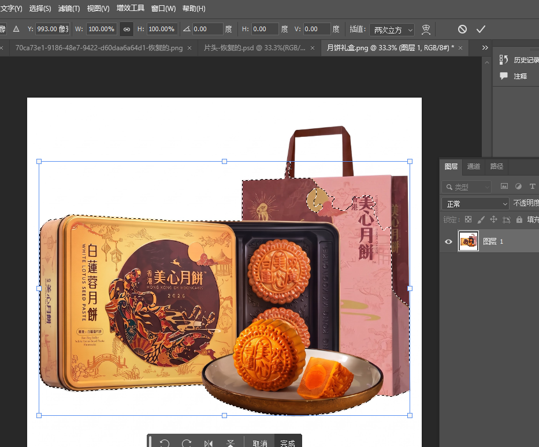The width and height of the screenshot is (539, 447).
Task: Toggle the maintain aspect ratio link
Action: click(127, 29)
